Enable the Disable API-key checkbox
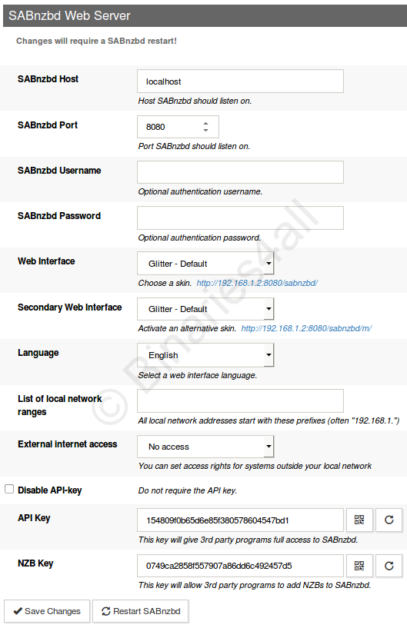Image resolution: width=407 pixels, height=628 pixels. (x=9, y=489)
